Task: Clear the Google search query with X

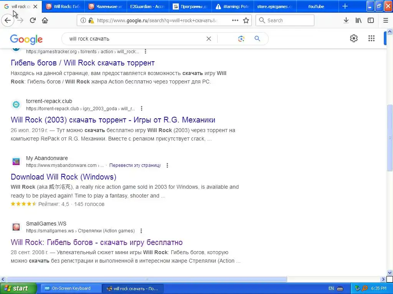Action: tap(208, 39)
